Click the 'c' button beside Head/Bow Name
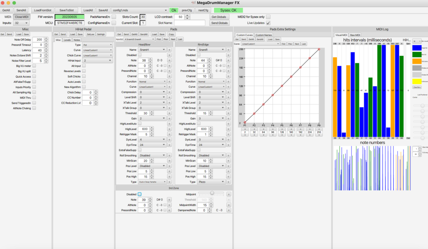 coord(169,50)
